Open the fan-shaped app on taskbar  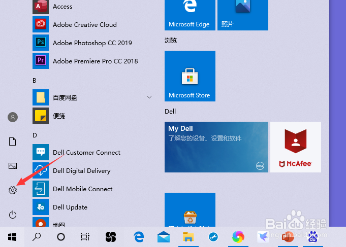[111, 237]
